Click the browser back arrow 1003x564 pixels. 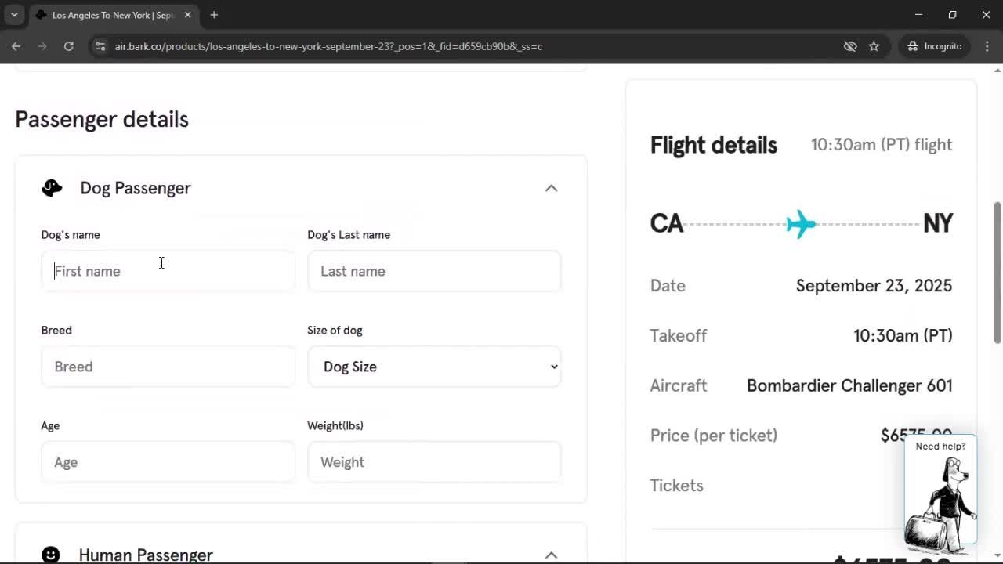coord(16,46)
